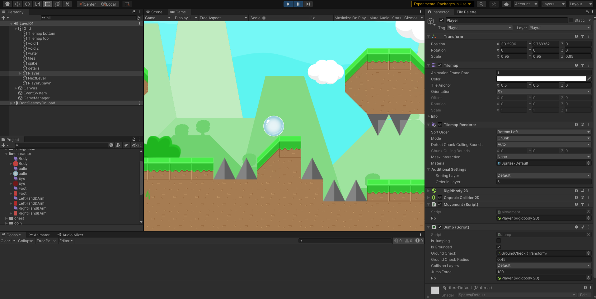596x299 pixels.
Task: Open the Layers dropdown in top bar
Action: pos(553,4)
